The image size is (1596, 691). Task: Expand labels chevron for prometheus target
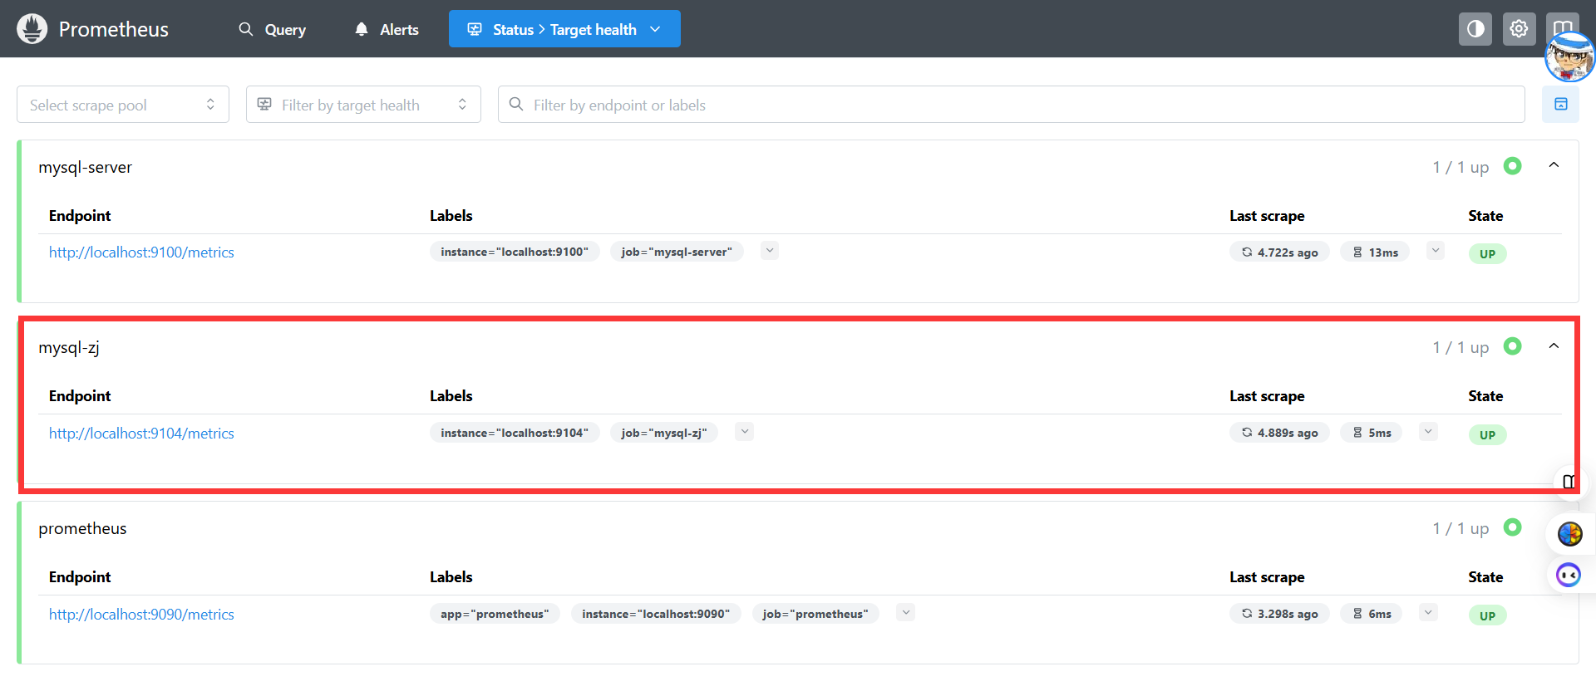tap(906, 612)
